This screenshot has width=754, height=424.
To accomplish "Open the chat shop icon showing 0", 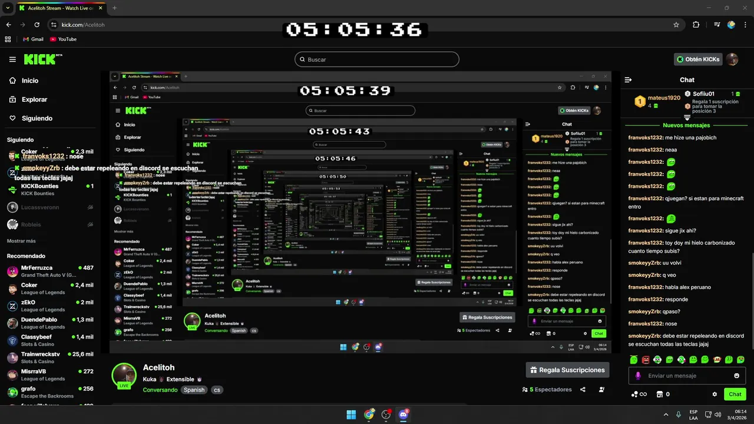I will coord(663,394).
